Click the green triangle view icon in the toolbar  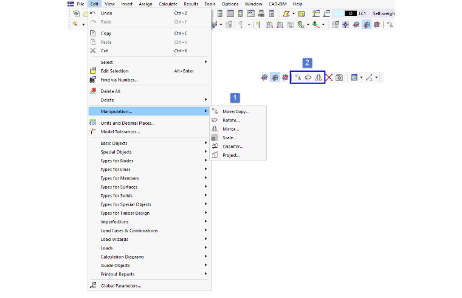pyautogui.click(x=354, y=77)
